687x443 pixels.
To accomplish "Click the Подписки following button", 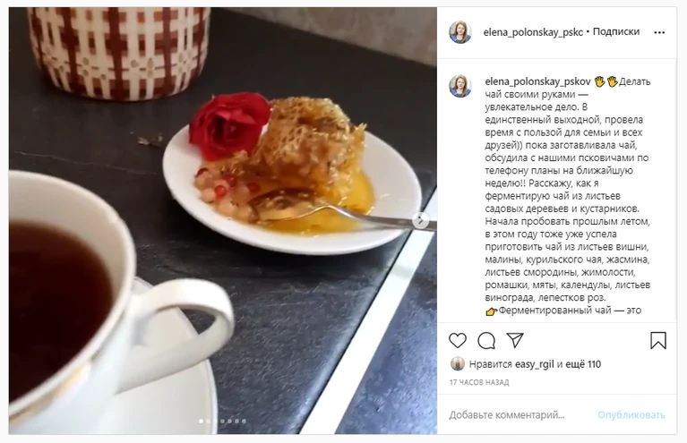I will 616,31.
